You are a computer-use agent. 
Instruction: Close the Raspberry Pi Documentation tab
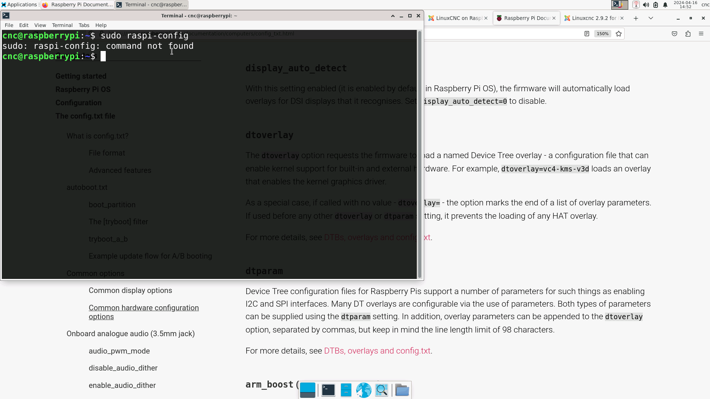(x=554, y=18)
